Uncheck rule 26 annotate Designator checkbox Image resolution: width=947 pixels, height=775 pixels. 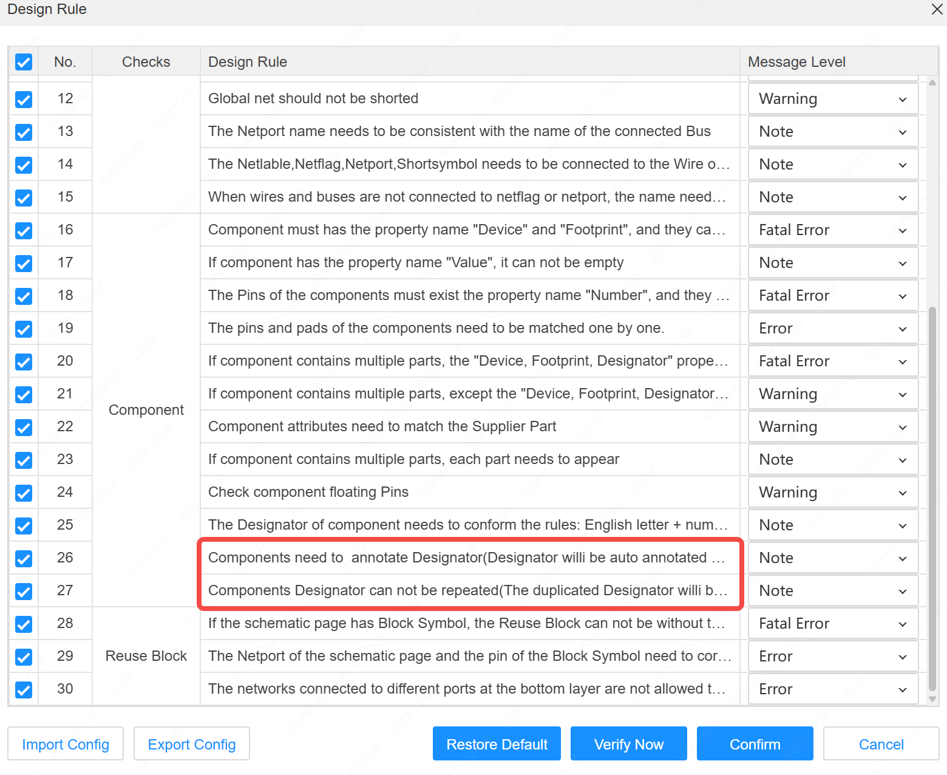tap(24, 558)
